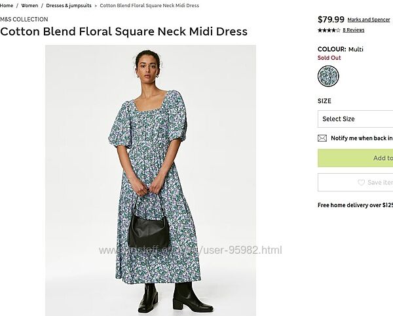Click the heart icon to save item
Image resolution: width=393 pixels, height=316 pixels.
(361, 182)
